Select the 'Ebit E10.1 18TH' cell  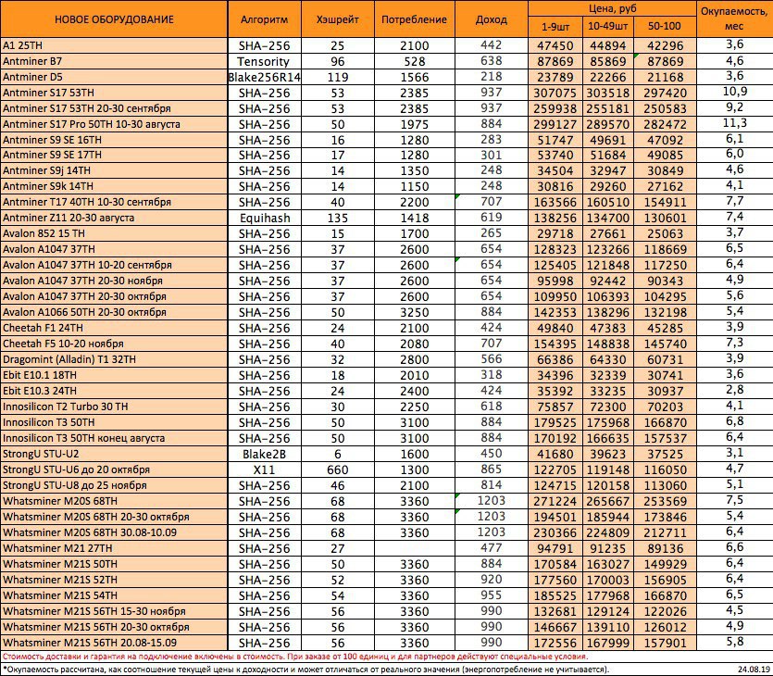(x=114, y=375)
